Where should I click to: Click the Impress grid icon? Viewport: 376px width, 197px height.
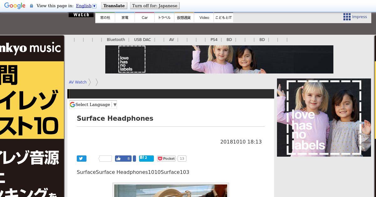(x=347, y=17)
